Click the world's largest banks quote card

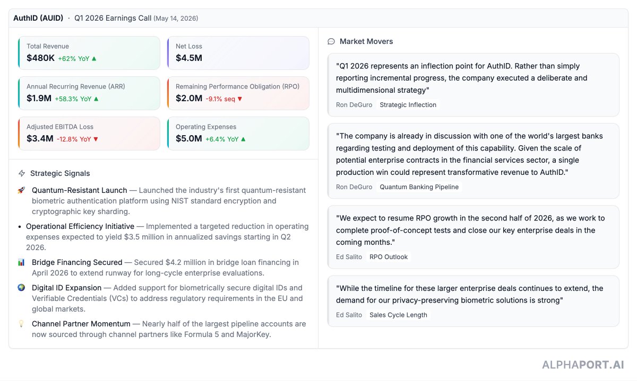click(474, 161)
